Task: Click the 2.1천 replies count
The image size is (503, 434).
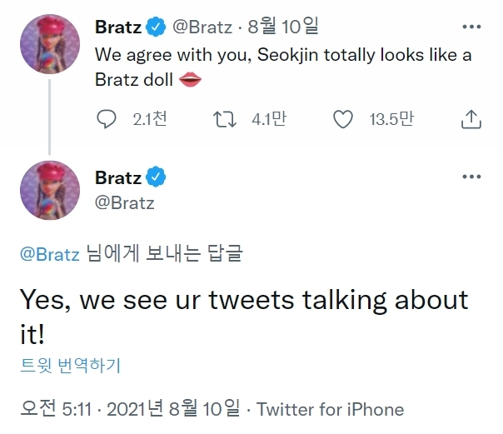Action: click(150, 120)
